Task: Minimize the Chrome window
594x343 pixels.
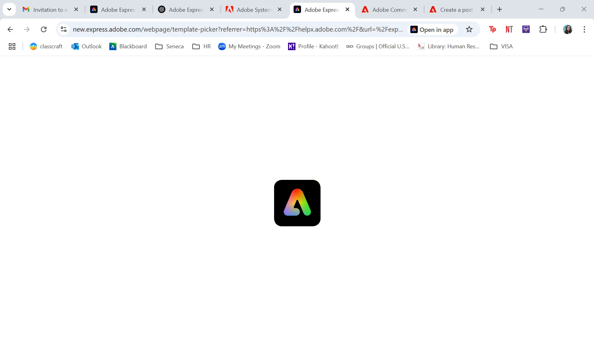Action: click(541, 9)
